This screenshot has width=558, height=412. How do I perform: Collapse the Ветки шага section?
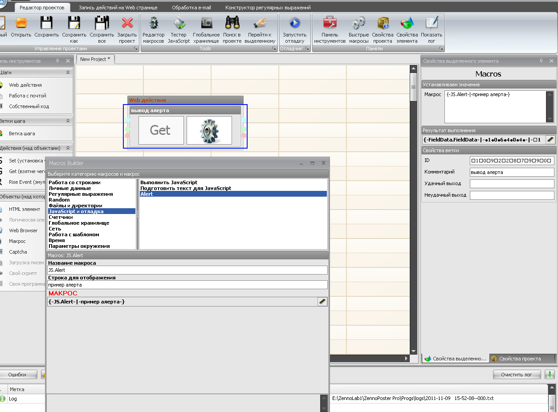pos(68,121)
